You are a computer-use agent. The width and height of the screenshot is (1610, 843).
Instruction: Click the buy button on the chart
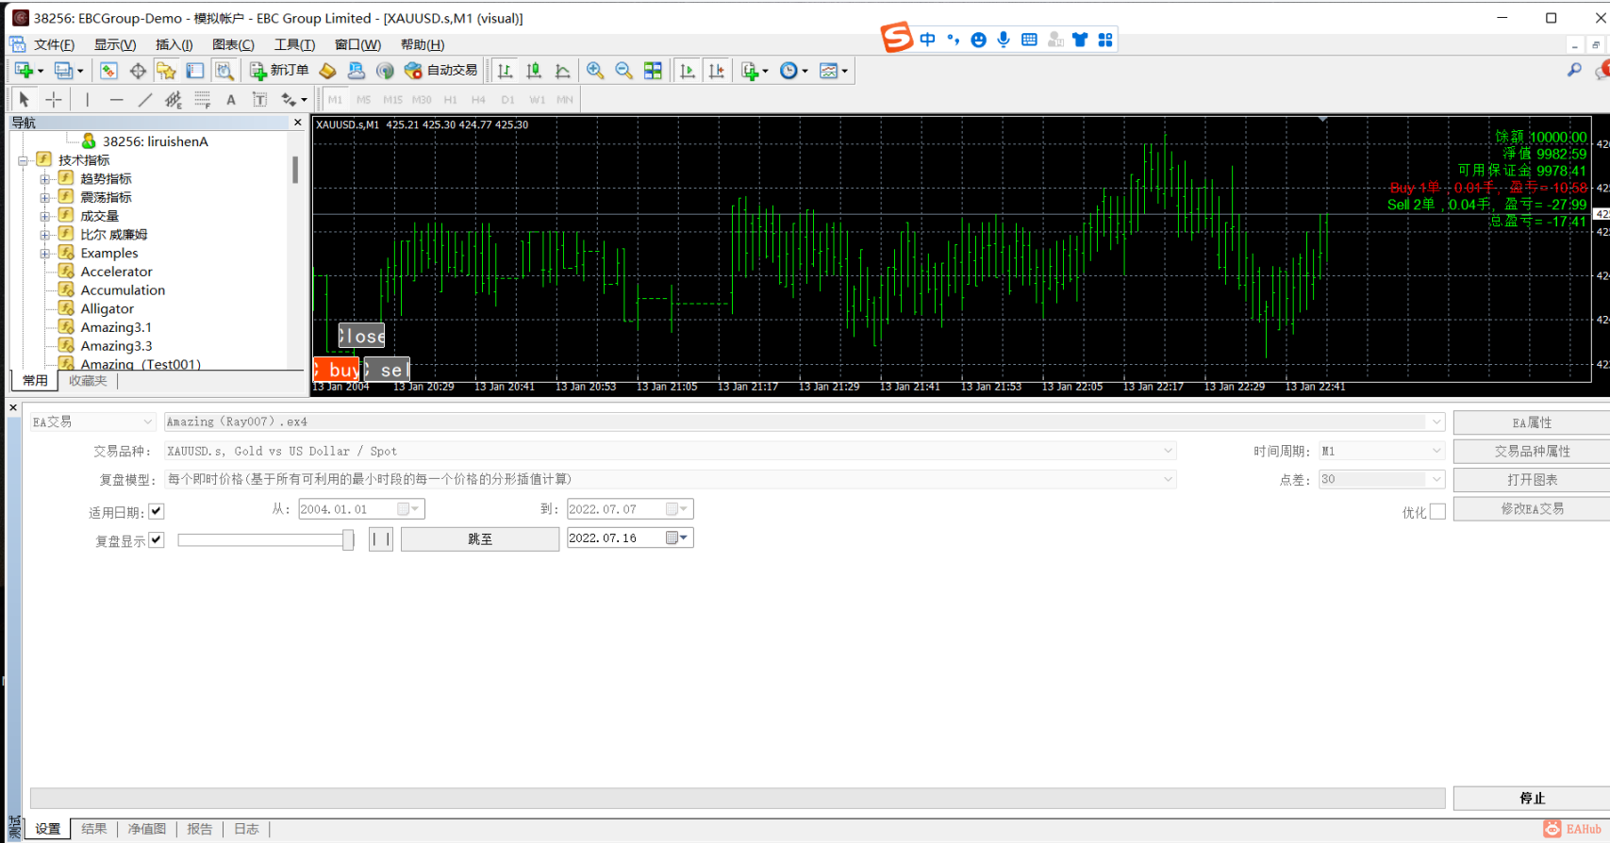337,370
